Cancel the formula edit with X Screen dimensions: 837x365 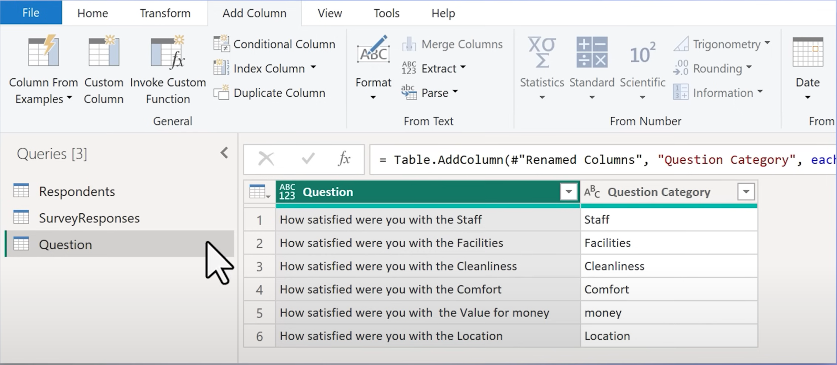point(266,159)
